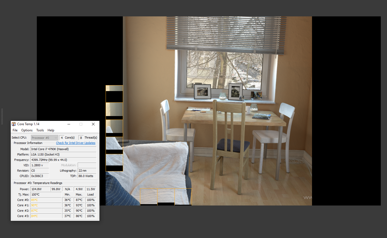Open the Options menu in Core Temp
The height and width of the screenshot is (238, 387).
(x=27, y=130)
